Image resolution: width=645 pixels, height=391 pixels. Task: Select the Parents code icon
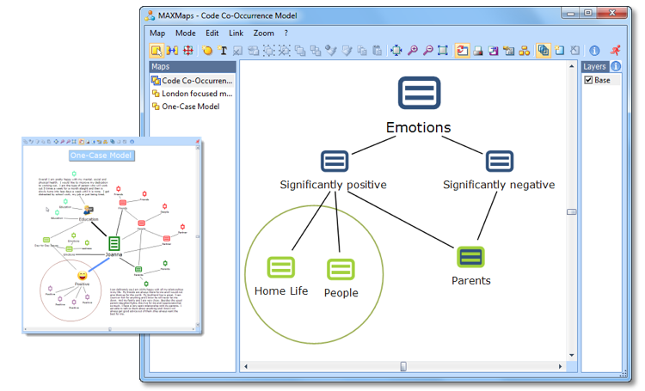[x=470, y=257]
